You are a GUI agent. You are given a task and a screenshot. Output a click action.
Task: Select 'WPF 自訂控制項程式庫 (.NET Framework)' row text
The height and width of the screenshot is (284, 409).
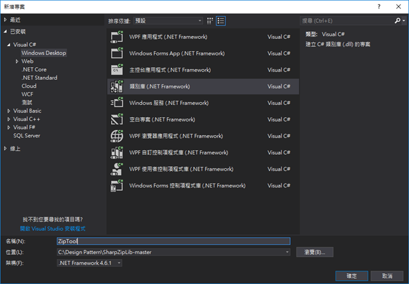179,153
